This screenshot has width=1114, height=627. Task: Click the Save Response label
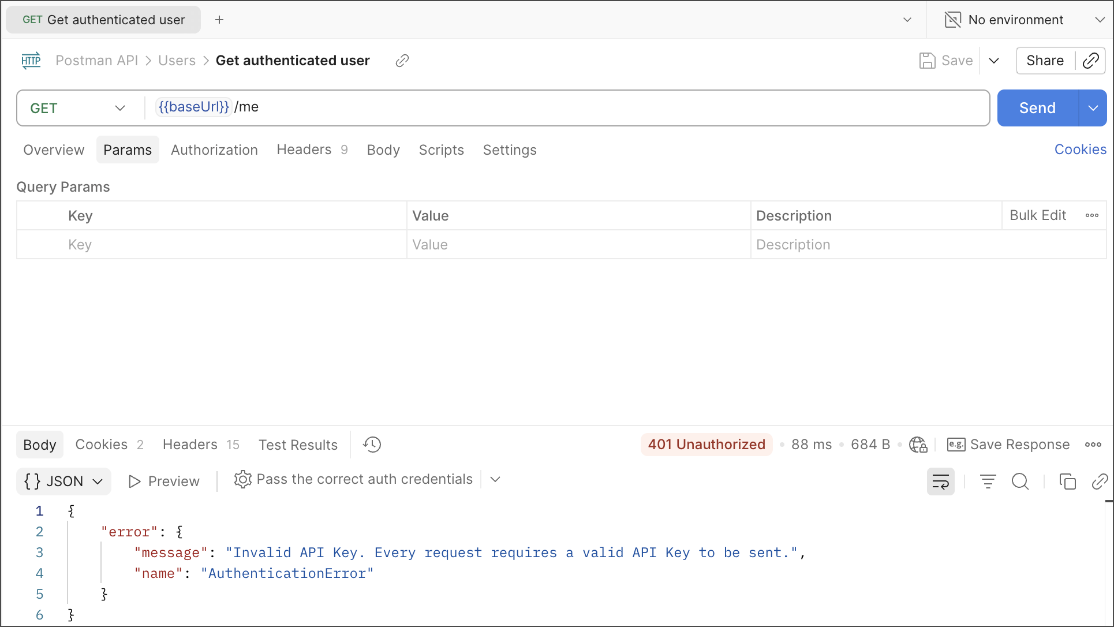coord(1020,445)
